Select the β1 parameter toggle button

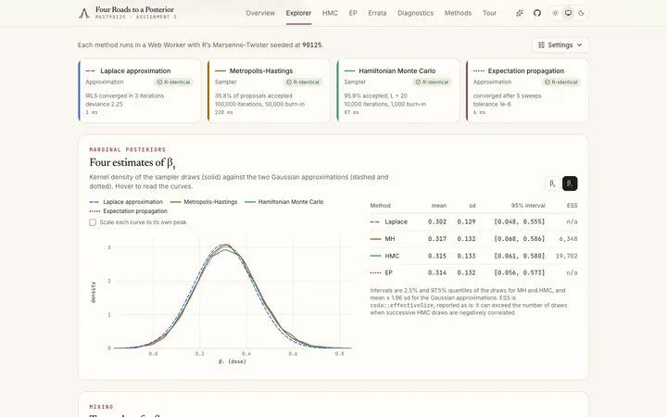click(x=570, y=183)
